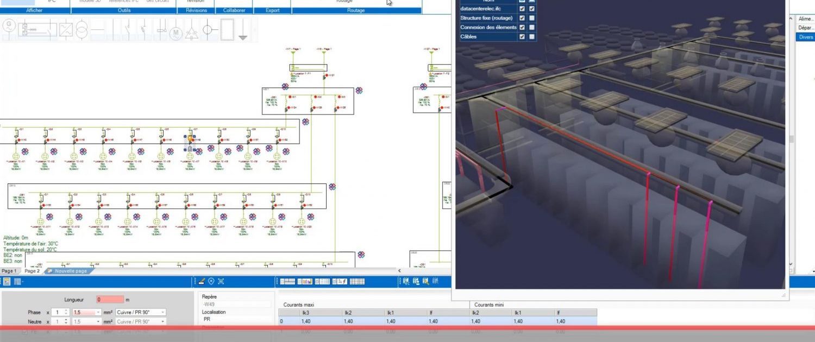Open the Afficher ribbon group
Screen dimensions: 815x342
point(34,10)
